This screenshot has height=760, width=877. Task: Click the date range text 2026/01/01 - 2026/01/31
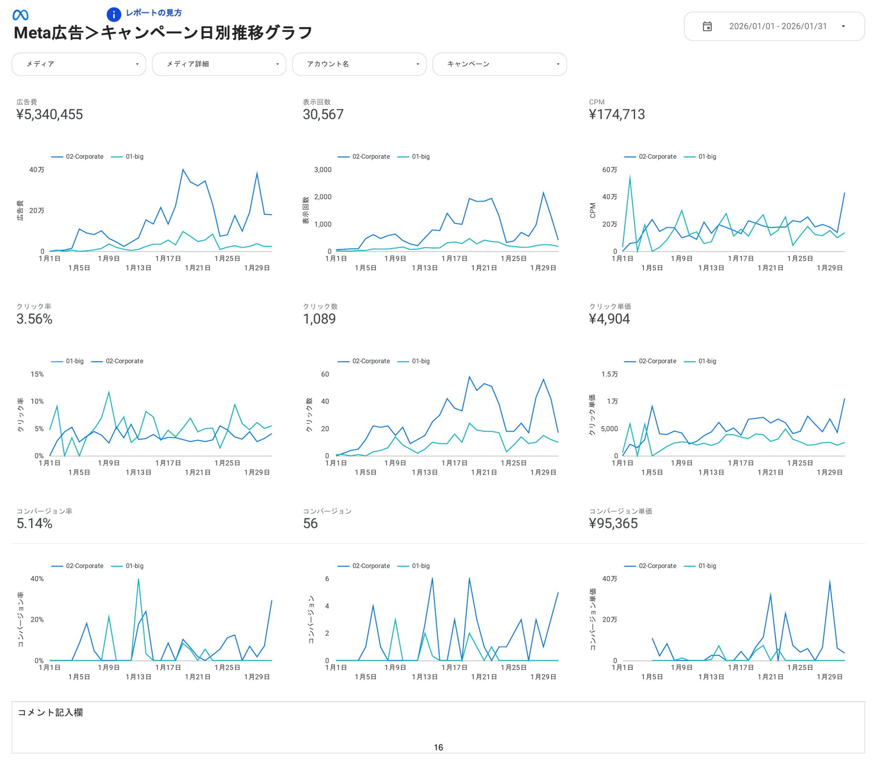coord(778,26)
